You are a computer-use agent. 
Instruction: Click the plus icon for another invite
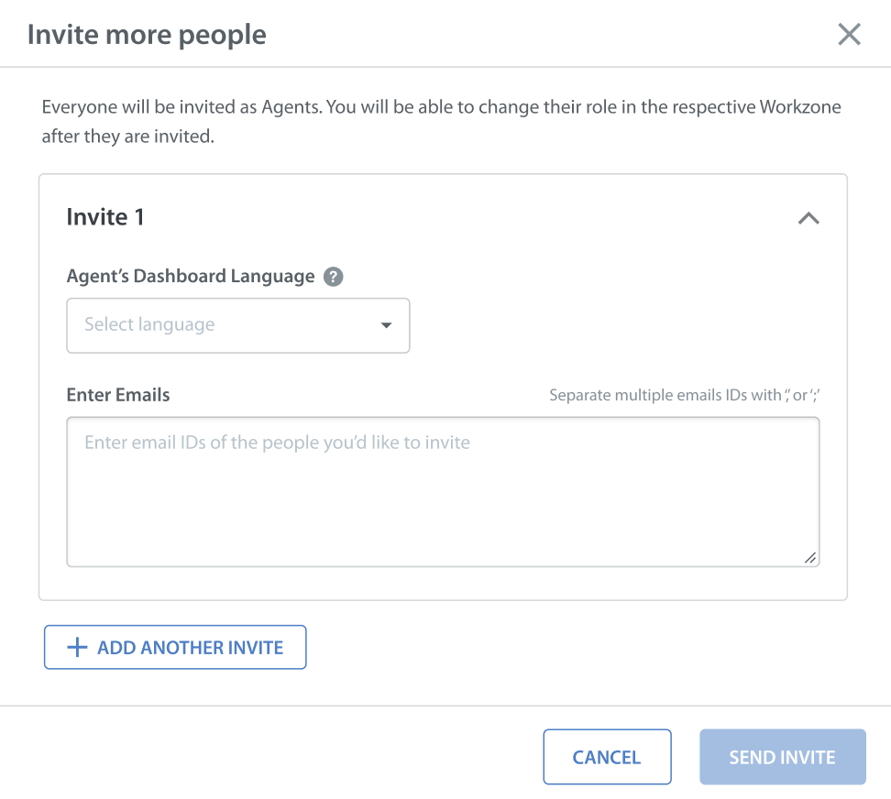77,648
